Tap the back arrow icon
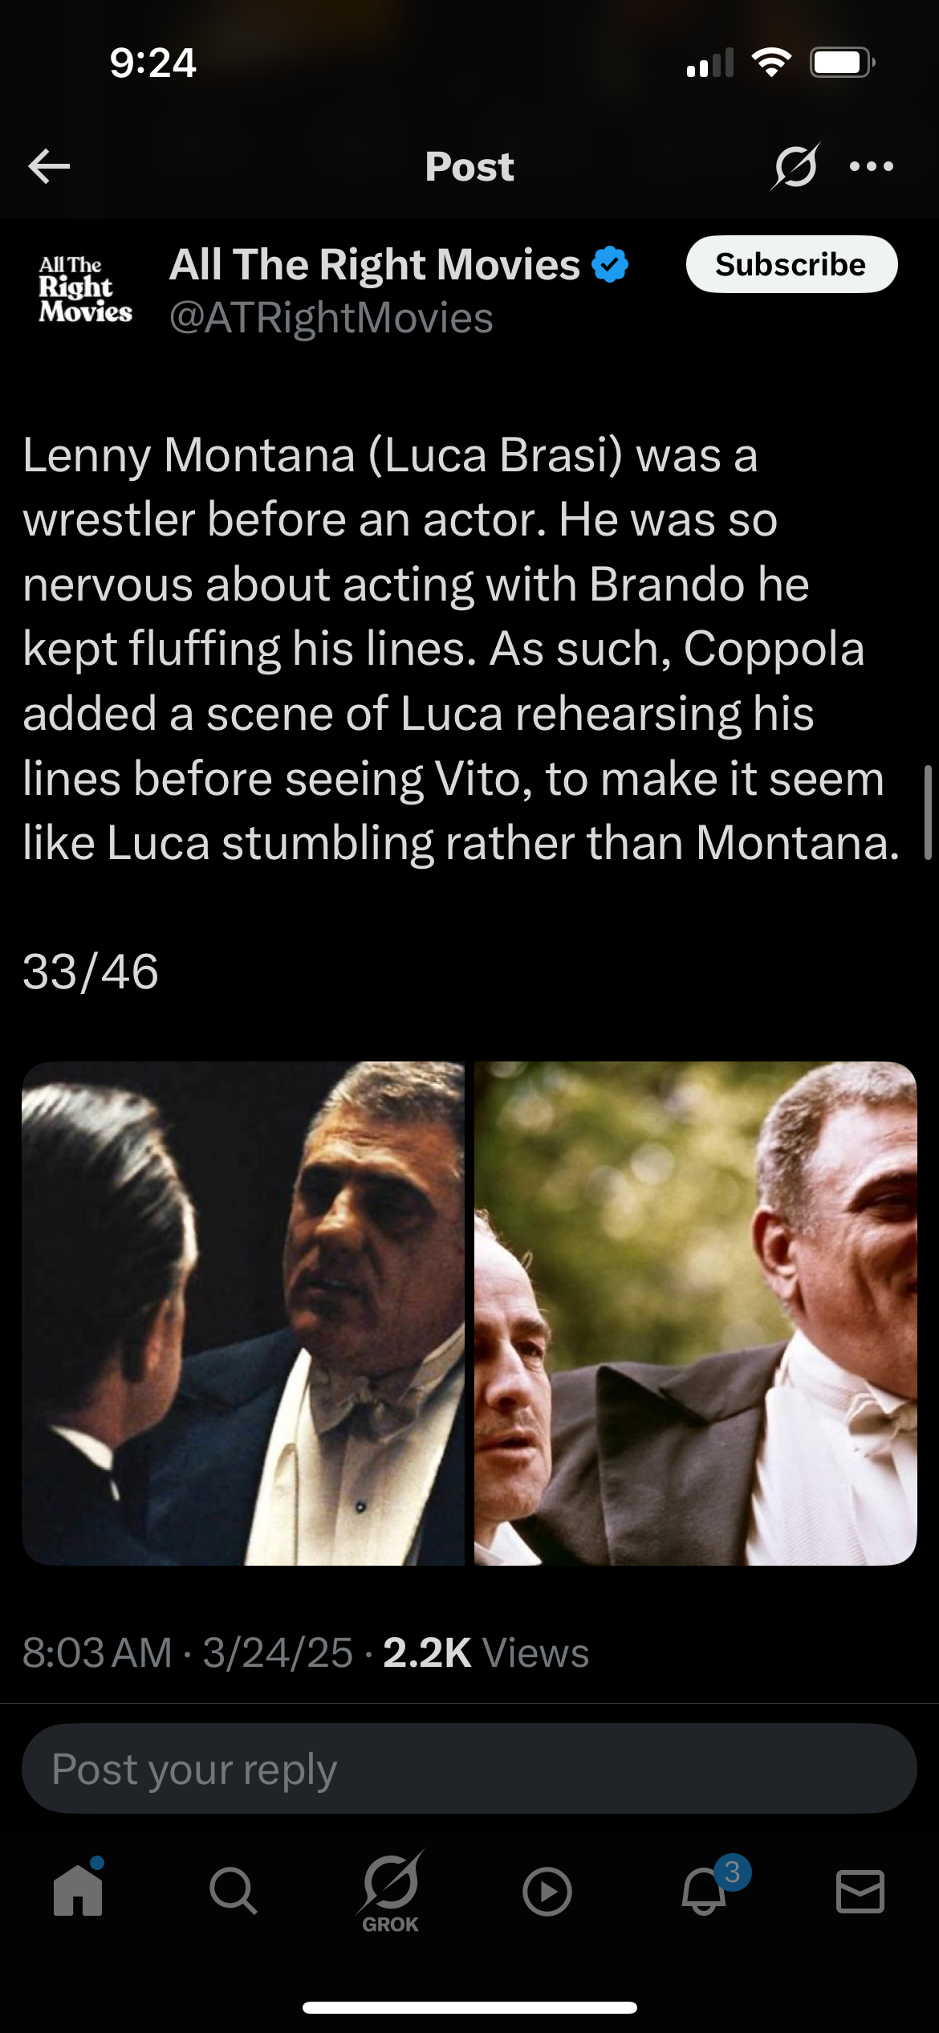Image resolution: width=939 pixels, height=2033 pixels. [x=49, y=166]
